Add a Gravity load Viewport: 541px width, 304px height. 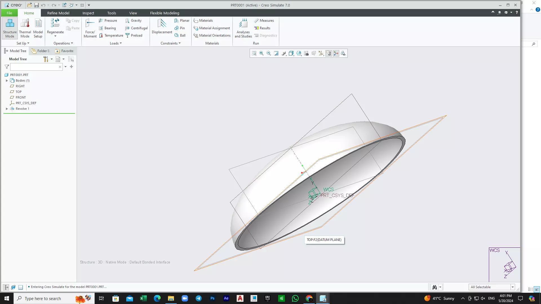click(134, 21)
